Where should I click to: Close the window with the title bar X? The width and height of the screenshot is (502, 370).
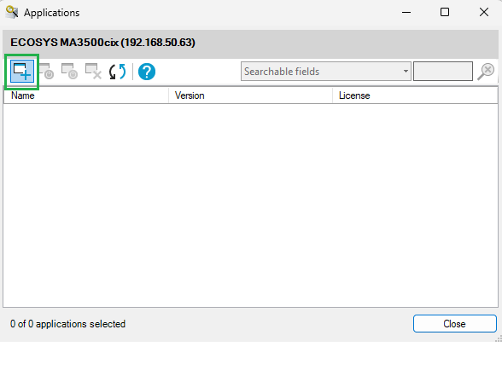tap(484, 13)
